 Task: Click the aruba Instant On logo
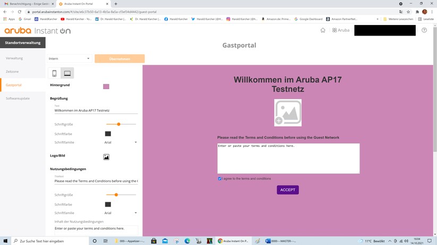pyautogui.click(x=37, y=30)
